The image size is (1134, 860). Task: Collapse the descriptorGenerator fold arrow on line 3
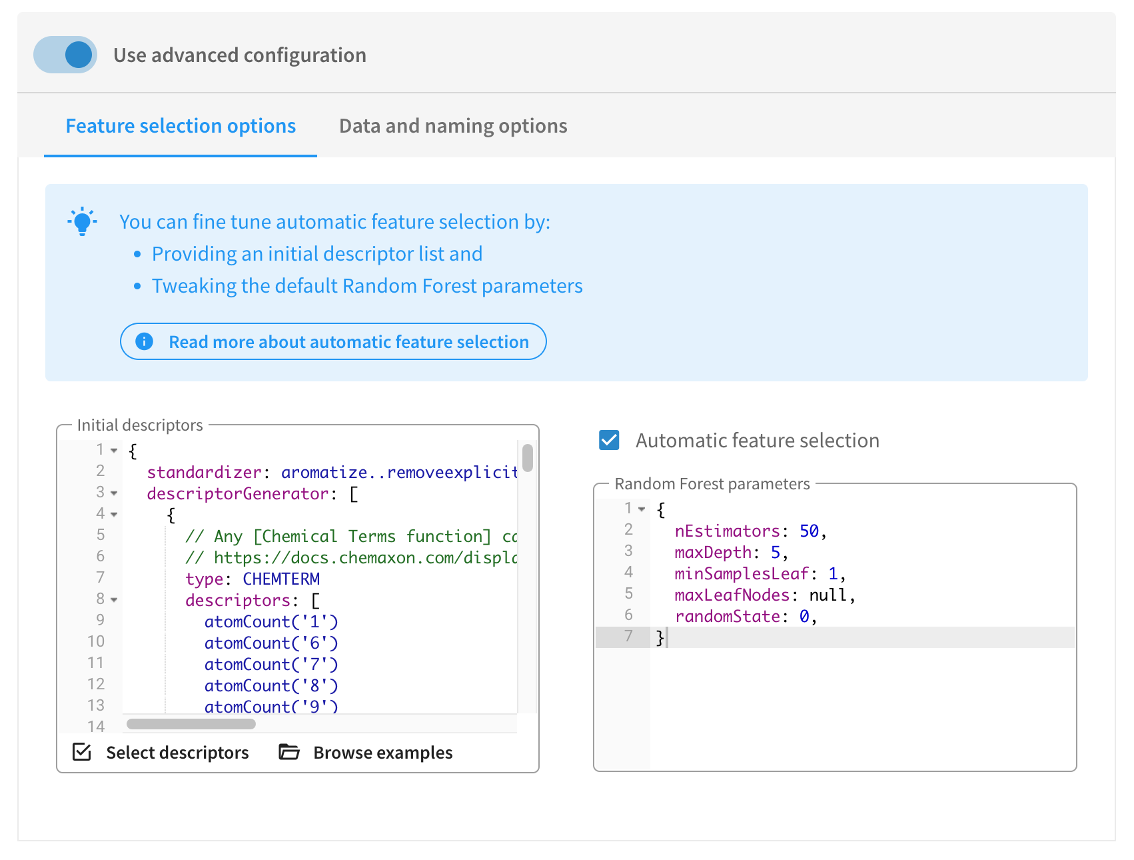point(114,493)
